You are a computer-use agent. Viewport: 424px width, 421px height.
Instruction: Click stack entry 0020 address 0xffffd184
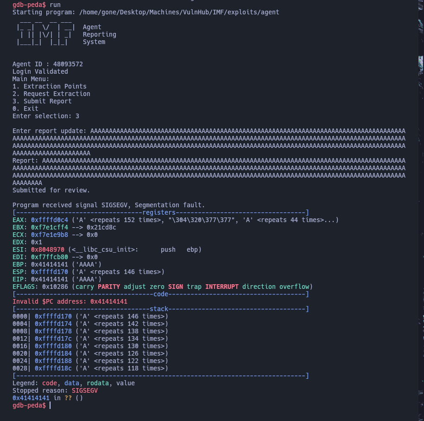point(53,353)
